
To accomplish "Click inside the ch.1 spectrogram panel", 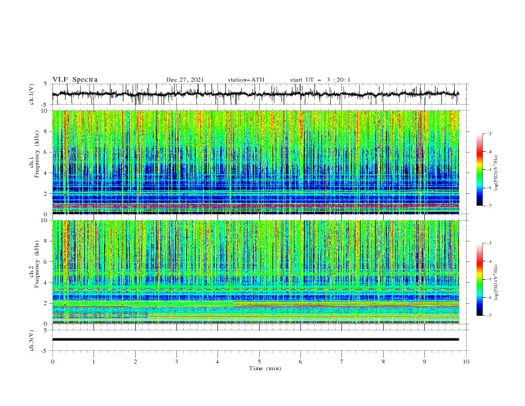I will tap(256, 162).
